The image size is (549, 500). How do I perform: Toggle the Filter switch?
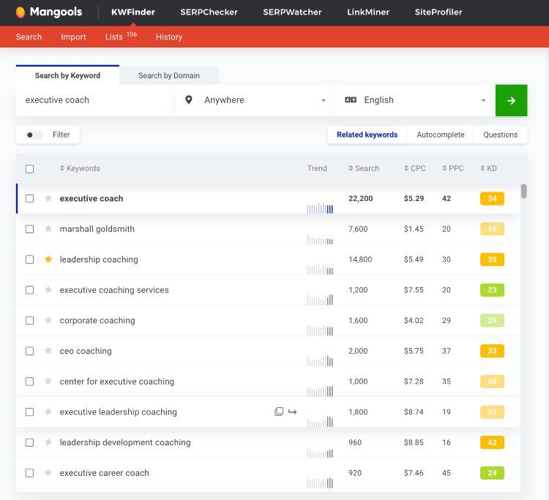[34, 135]
